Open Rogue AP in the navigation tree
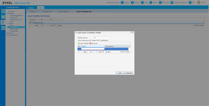Screen dimensions: 209x106 14,17
